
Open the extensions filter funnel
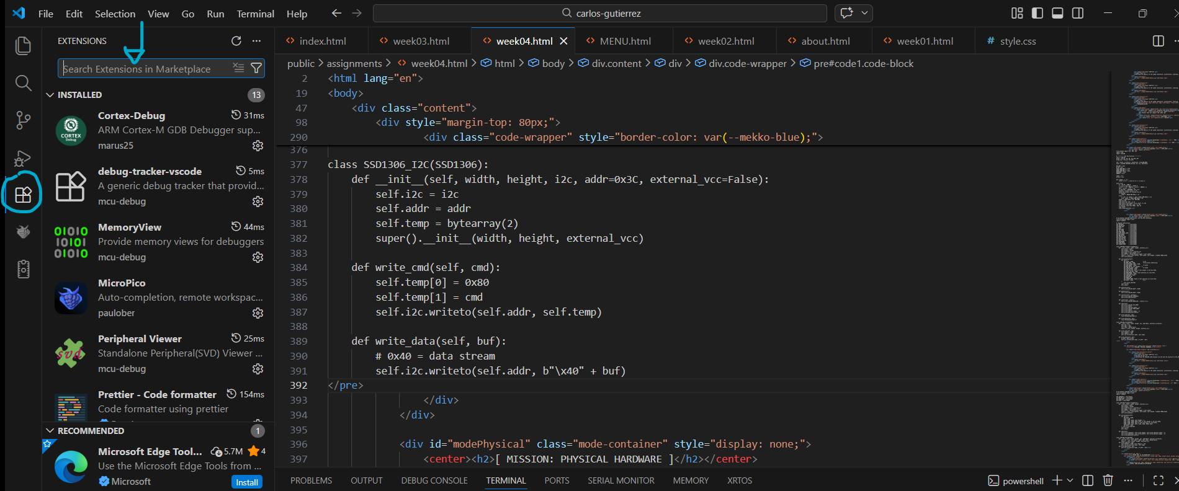pos(256,68)
